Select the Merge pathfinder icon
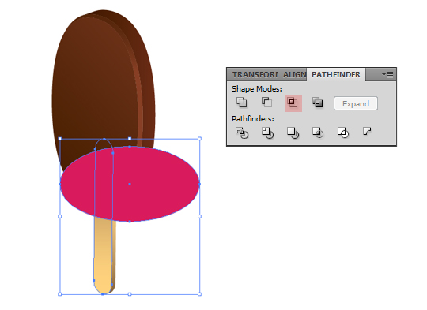 [293, 133]
